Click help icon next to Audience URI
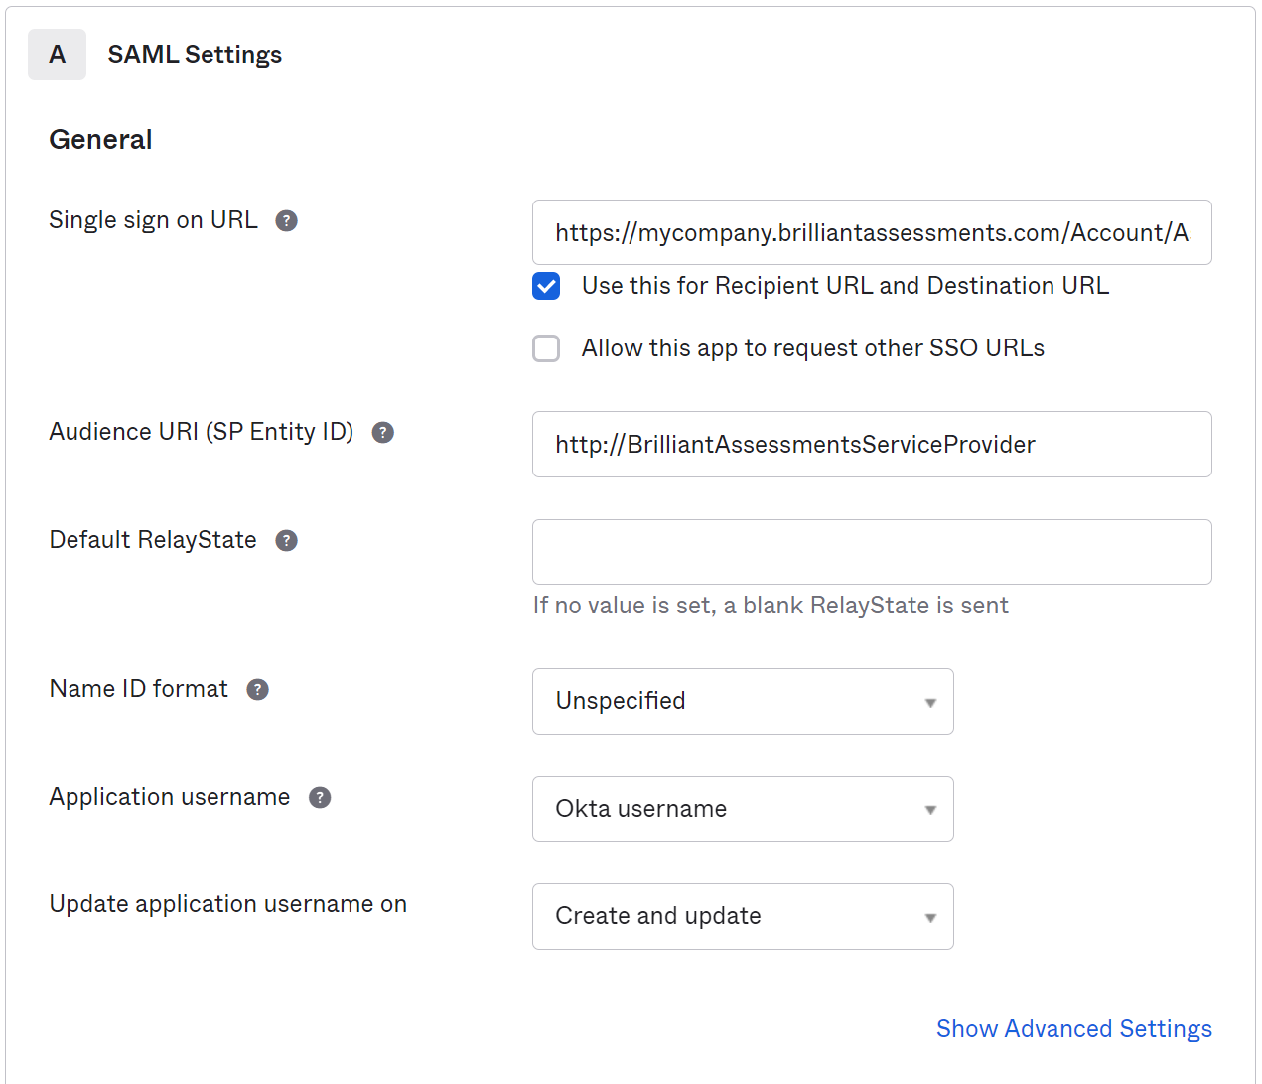 point(382,432)
